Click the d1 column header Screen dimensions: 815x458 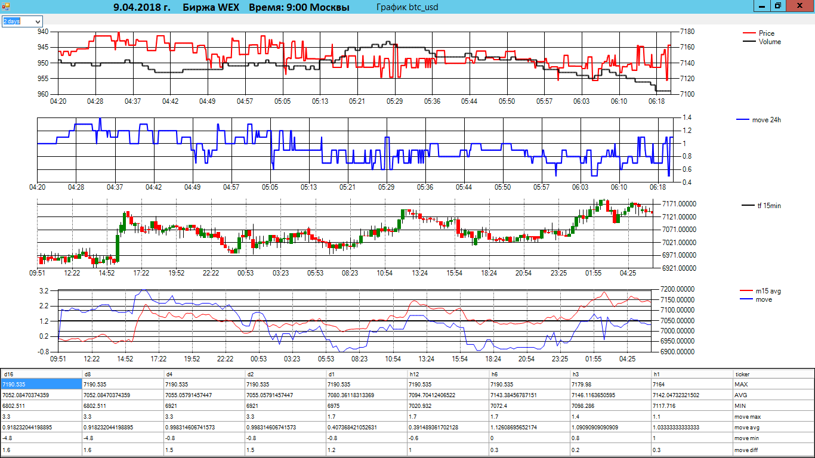coord(366,374)
